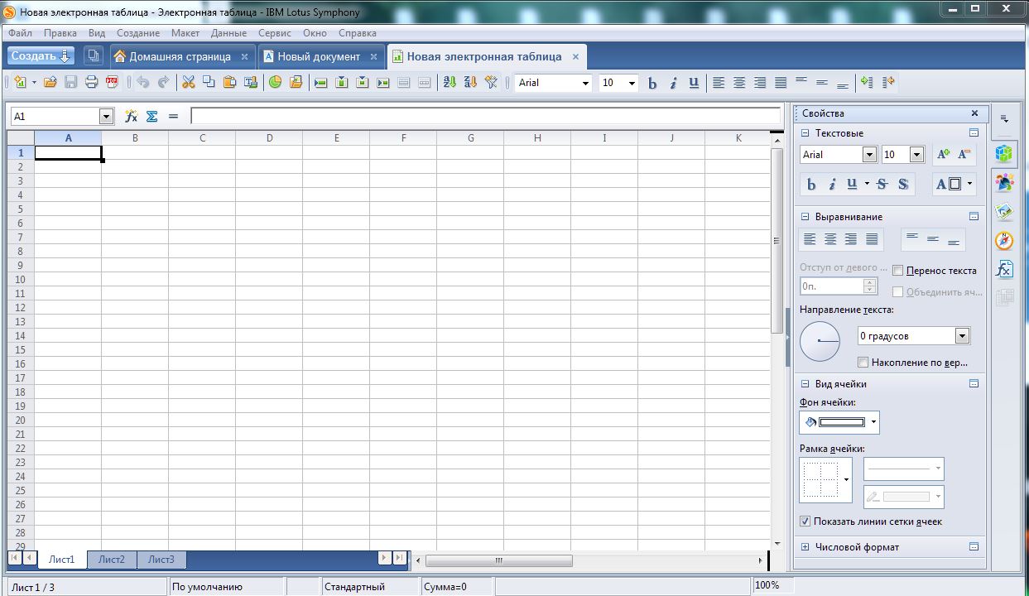Image resolution: width=1029 pixels, height=596 pixels.
Task: Insert a chart using the pie chart icon
Action: point(275,82)
